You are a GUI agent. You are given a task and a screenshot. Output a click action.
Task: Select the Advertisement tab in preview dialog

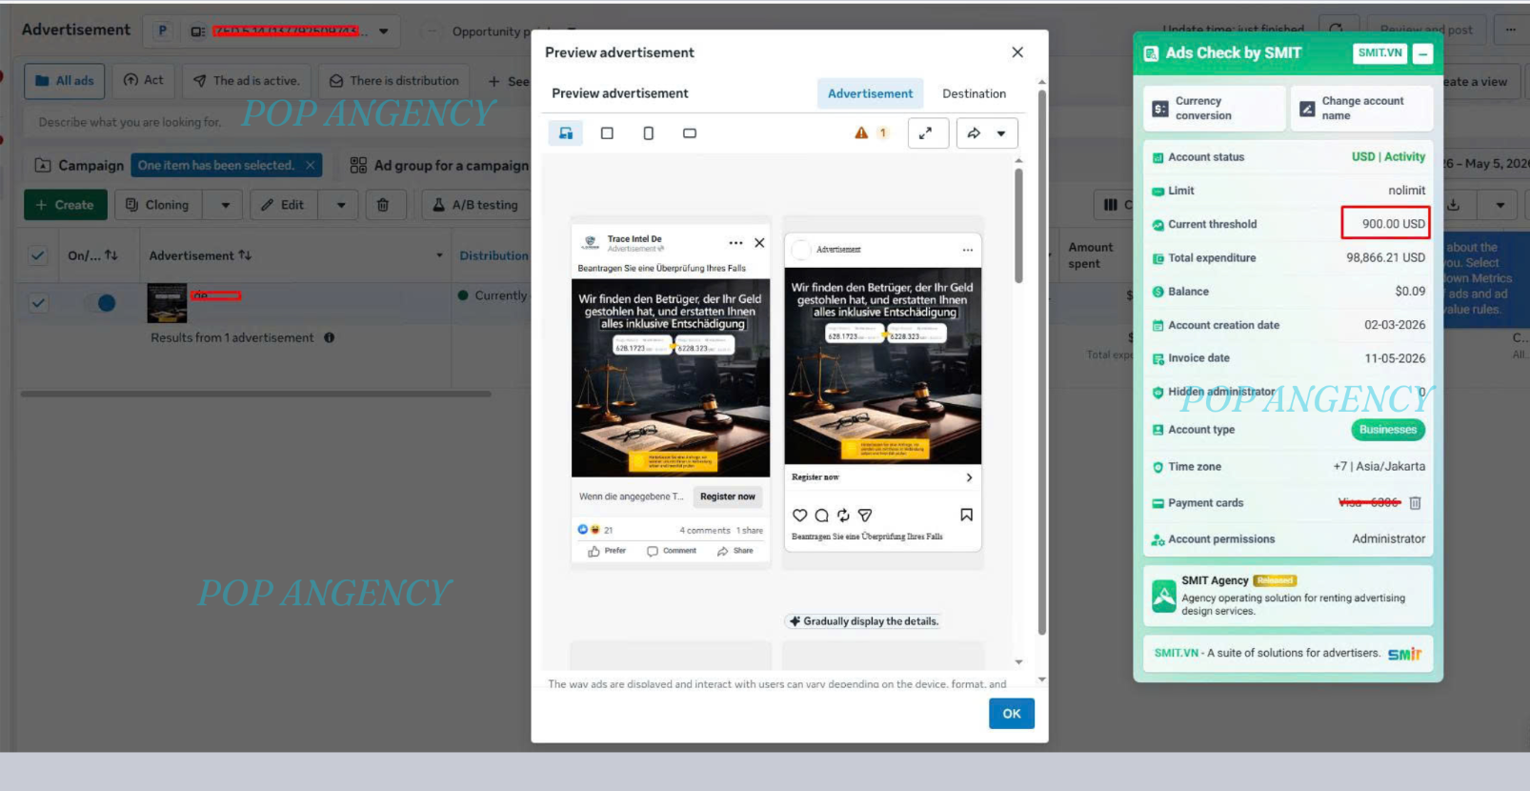[870, 93]
